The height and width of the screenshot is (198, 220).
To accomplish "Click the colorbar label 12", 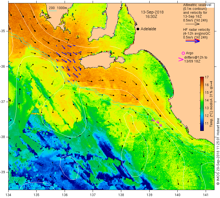I will (207, 116).
